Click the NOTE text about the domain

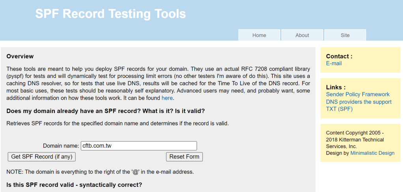(100, 172)
